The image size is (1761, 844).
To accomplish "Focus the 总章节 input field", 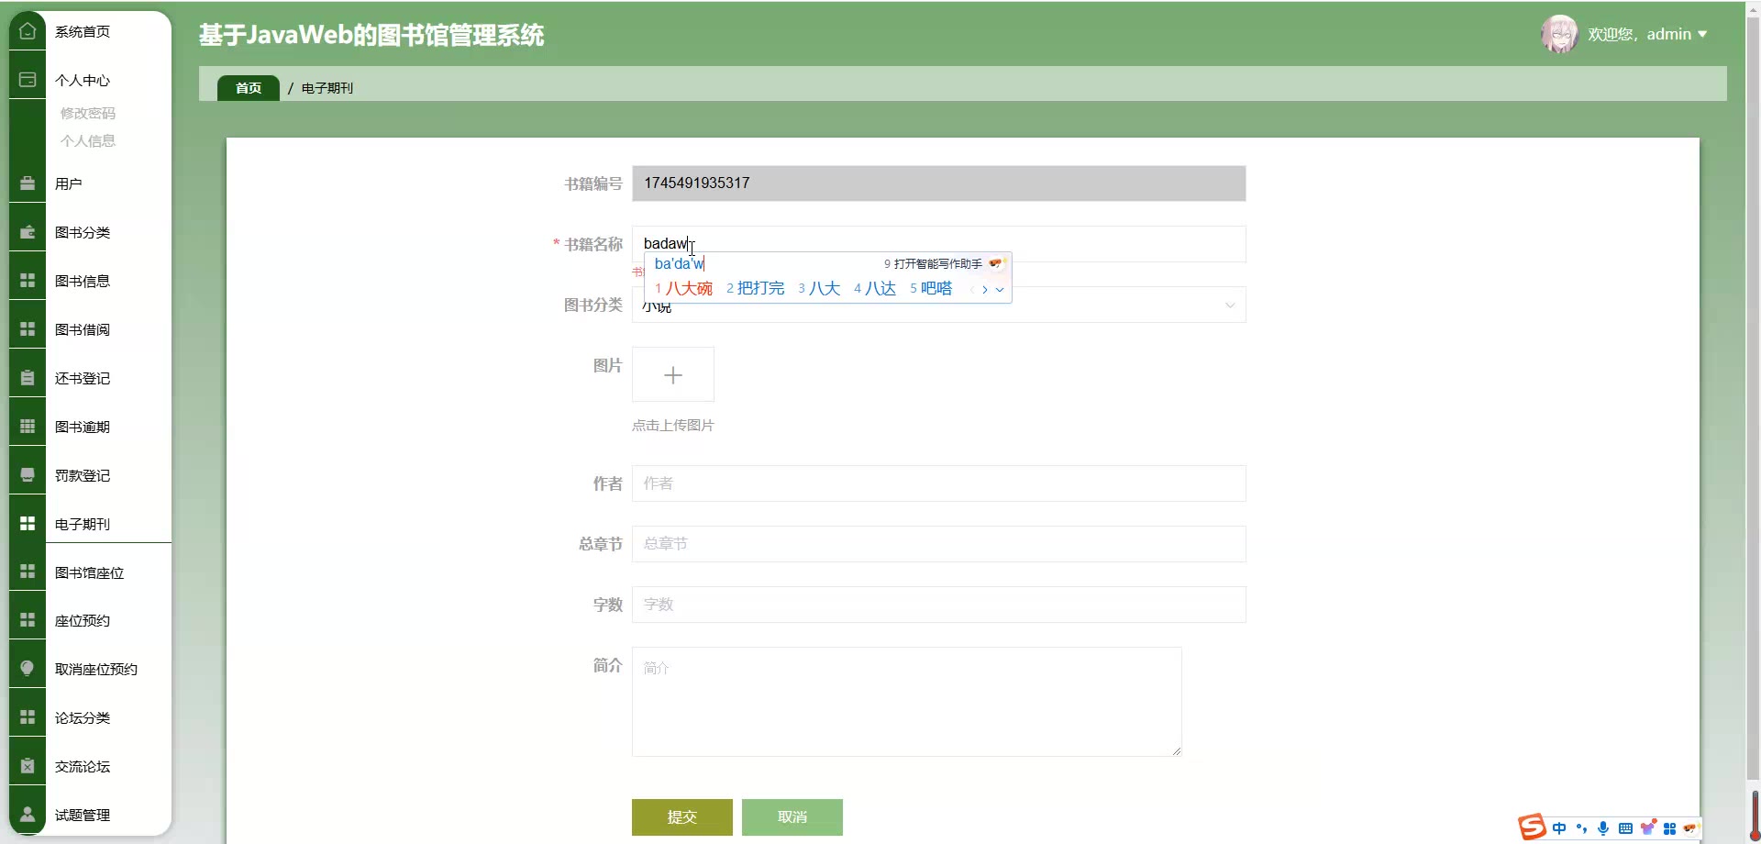I will coord(938,544).
